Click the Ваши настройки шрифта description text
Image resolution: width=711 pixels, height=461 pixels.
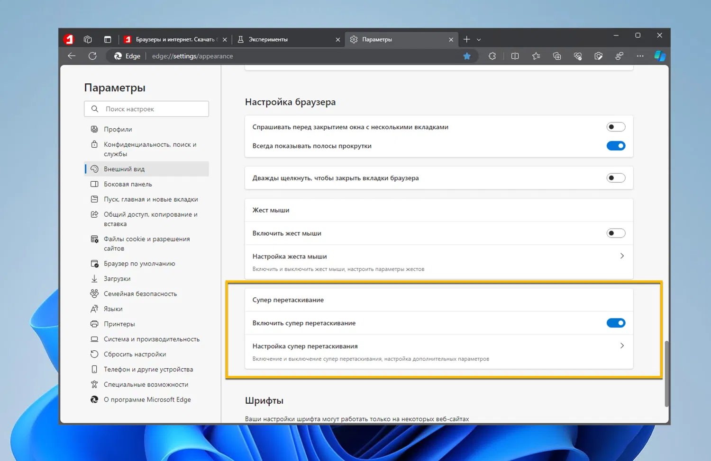[x=357, y=419]
